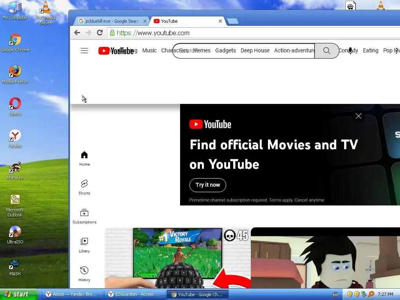Open Shorts in YouTube sidebar
Image resolution: width=400 pixels, height=300 pixels.
(84, 187)
